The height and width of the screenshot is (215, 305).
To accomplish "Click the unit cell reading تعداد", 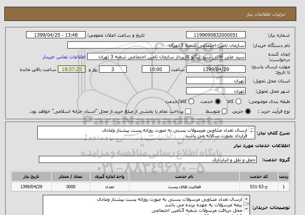I will [109, 187].
